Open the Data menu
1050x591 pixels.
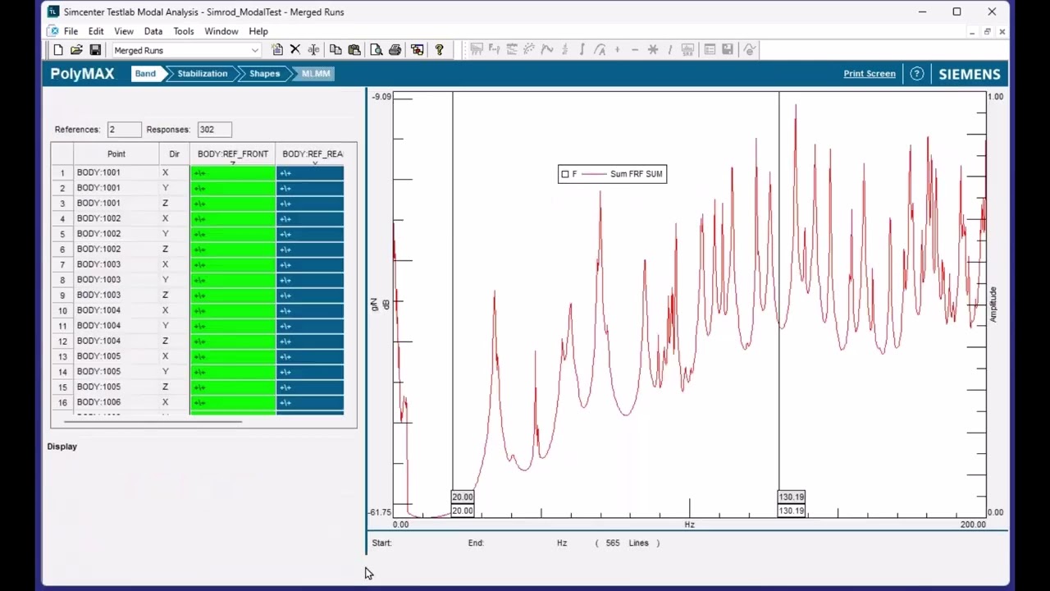pos(153,31)
